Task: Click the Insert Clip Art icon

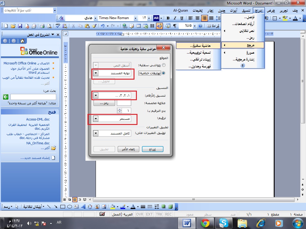Action: (x=97, y=207)
